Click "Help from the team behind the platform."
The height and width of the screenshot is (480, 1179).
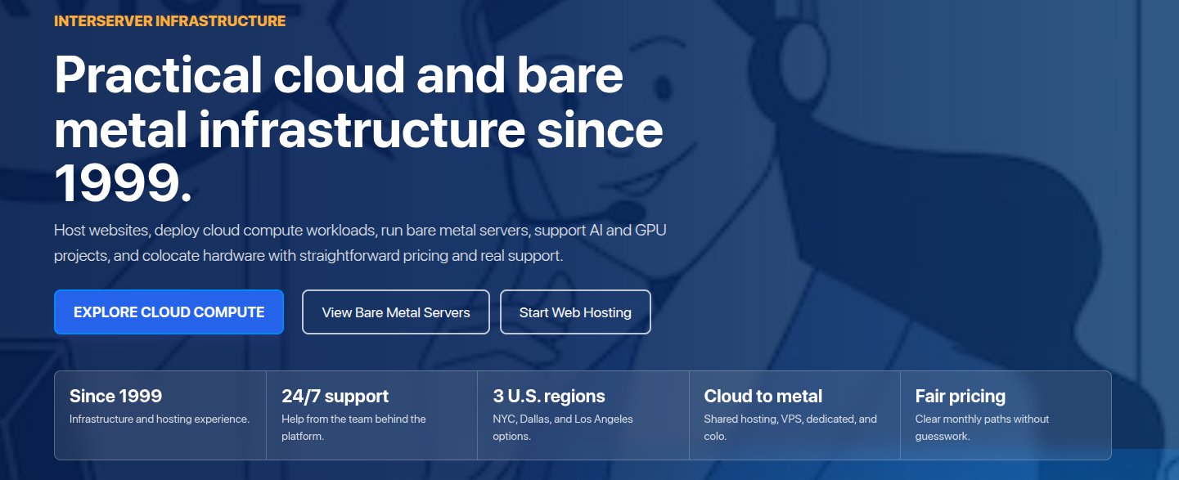point(354,428)
